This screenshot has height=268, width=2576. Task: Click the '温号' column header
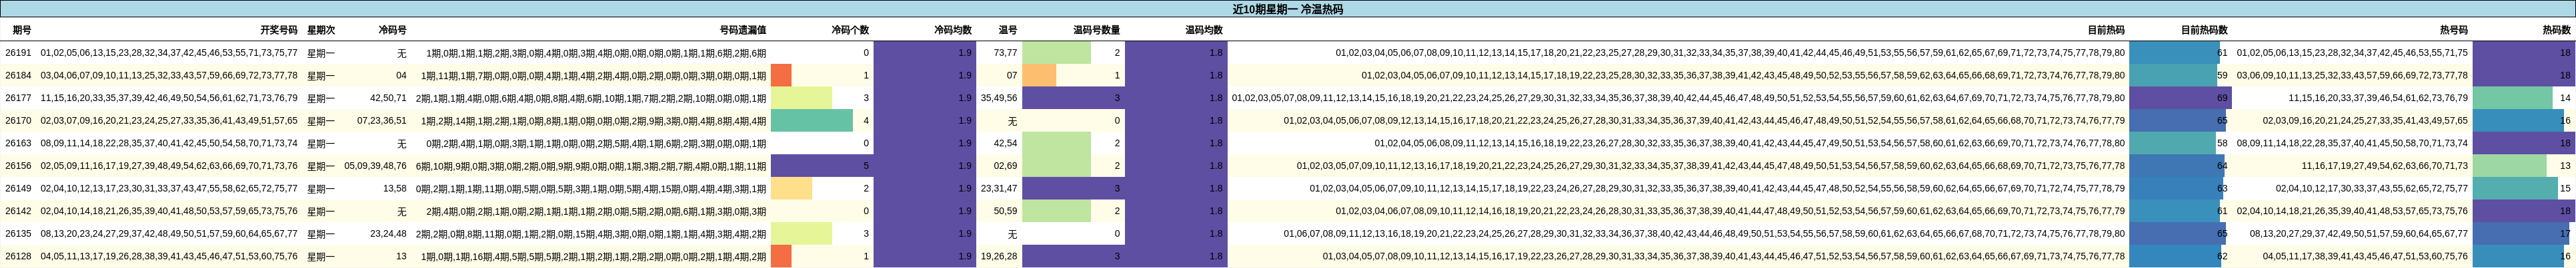pos(1008,31)
